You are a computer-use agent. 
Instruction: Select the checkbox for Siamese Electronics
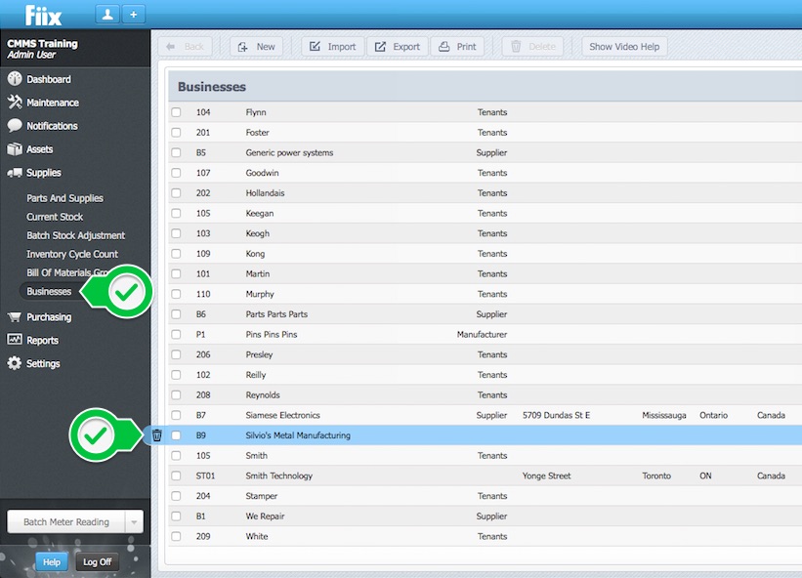click(176, 415)
